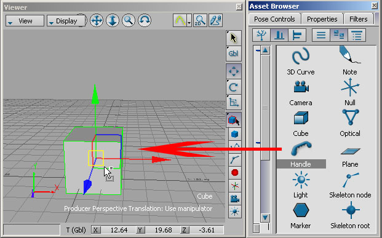Viewport: 382px width, 238px height.
Task: Click the blue Z-axis manipulator arrow
Action: pyautogui.click(x=87, y=186)
